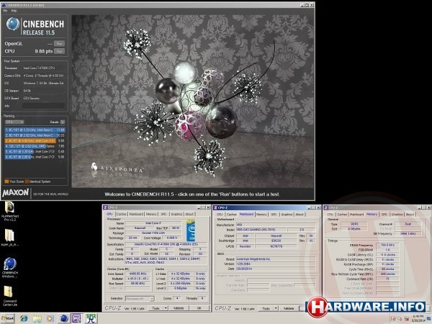Image resolution: width=432 pixels, height=324 pixels.
Task: Switch to Caches tab in first CPU-Z window
Action: pos(121,214)
